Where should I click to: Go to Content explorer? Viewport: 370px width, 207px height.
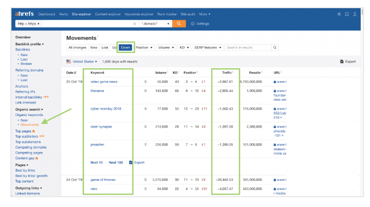(x=108, y=14)
